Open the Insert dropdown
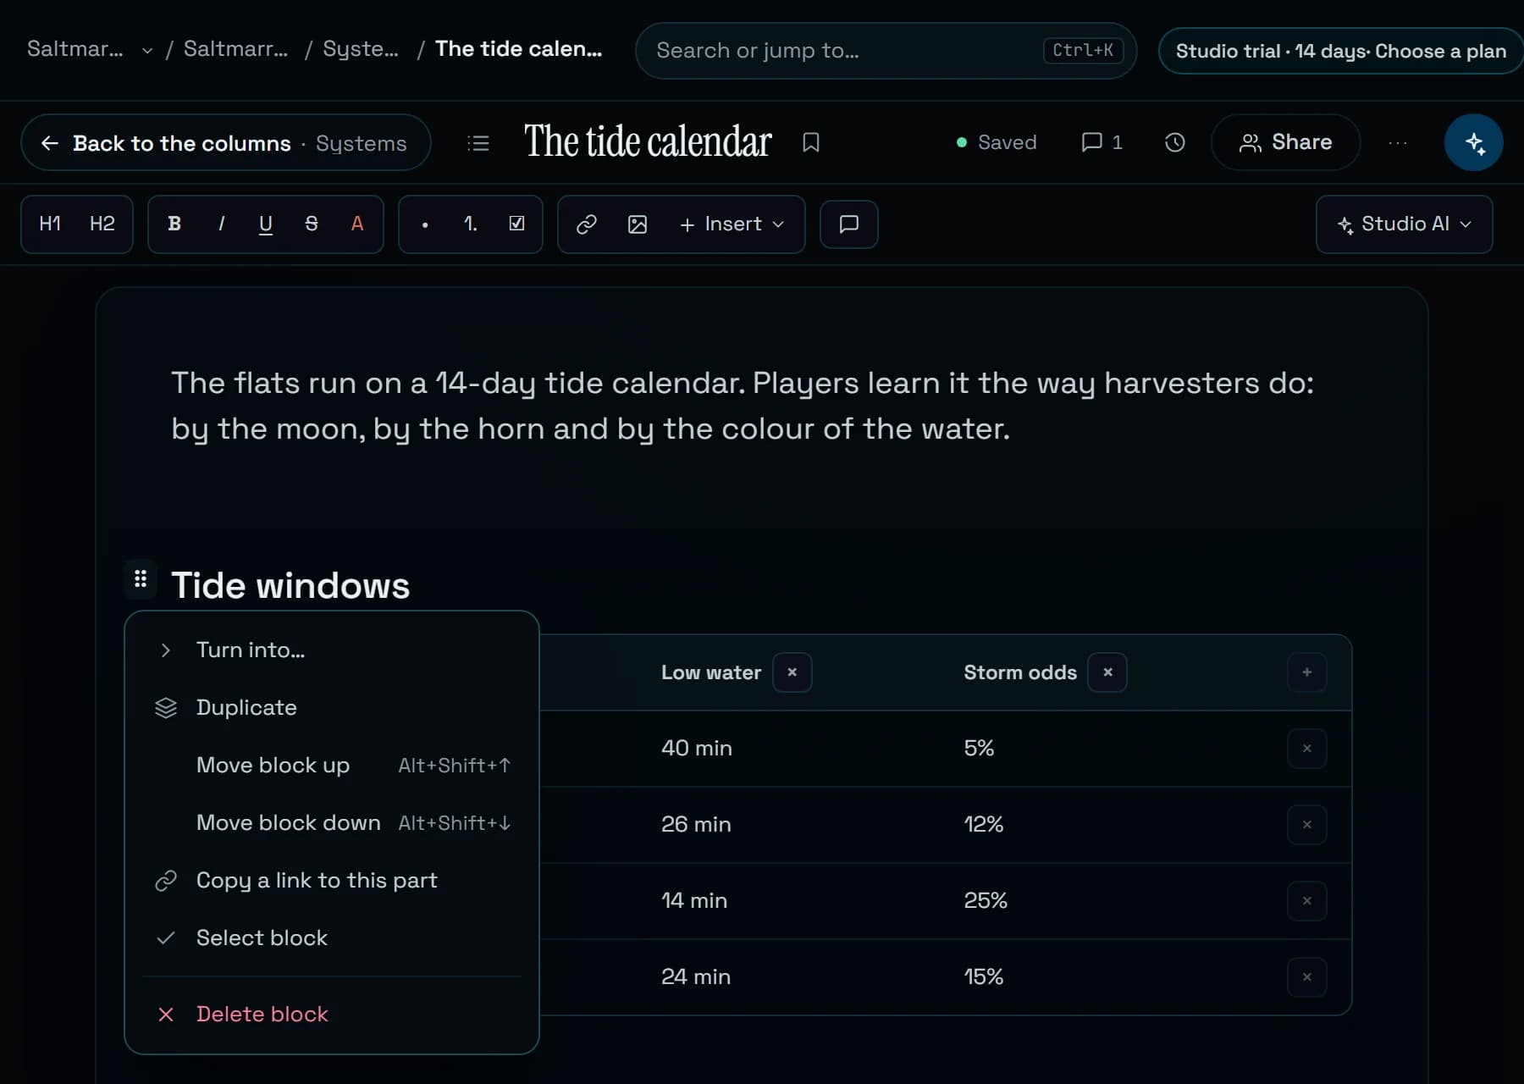The height and width of the screenshot is (1084, 1524). [732, 224]
